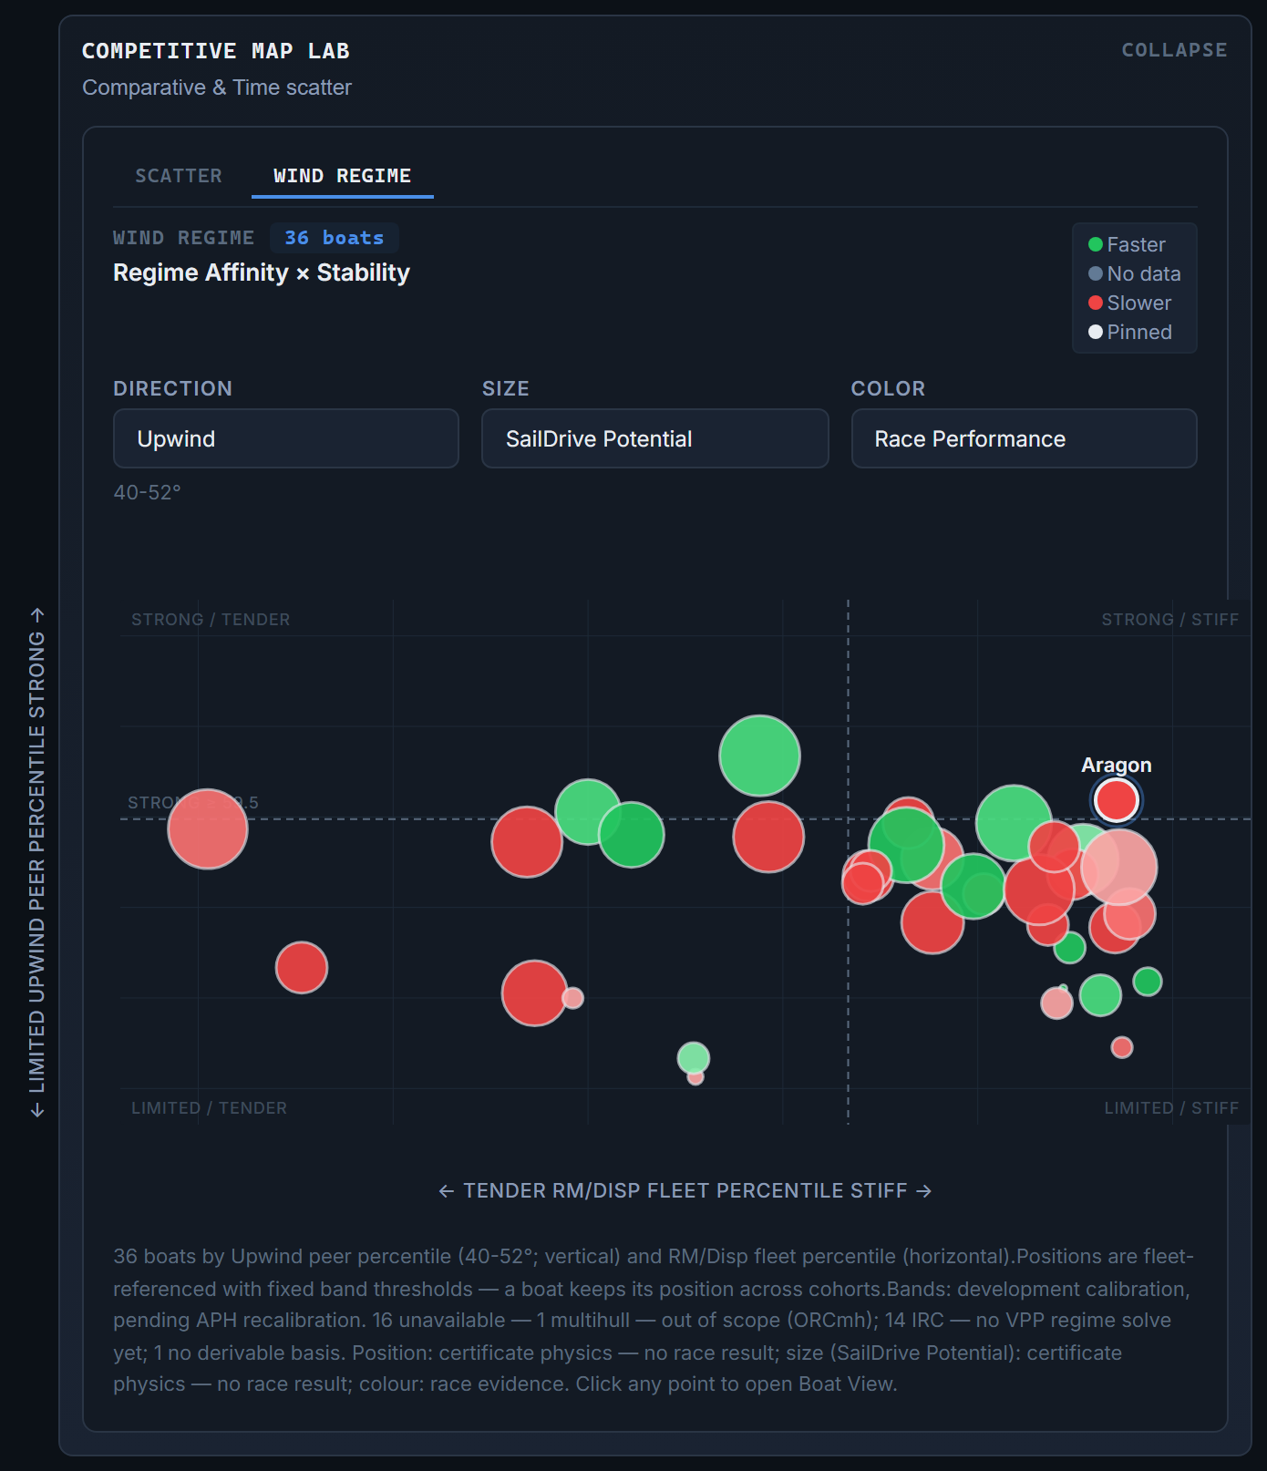This screenshot has height=1471, width=1267.
Task: Click the white Pinned legend dot
Action: tap(1096, 332)
